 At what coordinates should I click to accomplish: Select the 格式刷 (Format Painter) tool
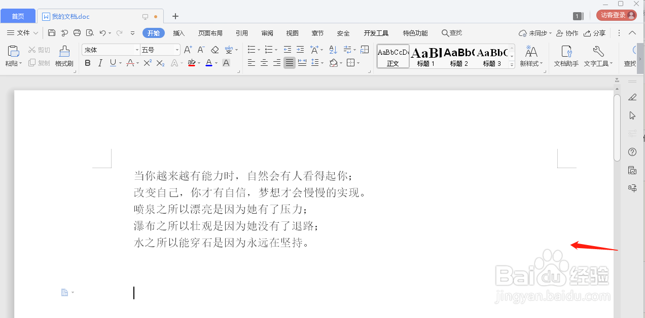(x=64, y=56)
